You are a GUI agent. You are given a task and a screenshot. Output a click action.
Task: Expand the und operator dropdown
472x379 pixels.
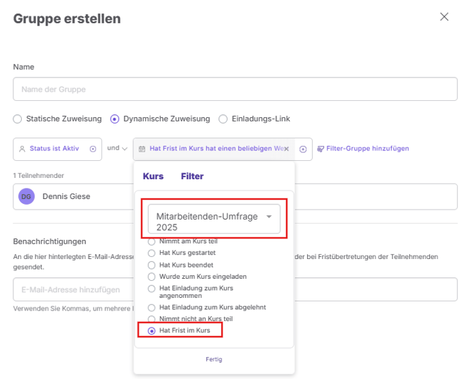coord(118,148)
